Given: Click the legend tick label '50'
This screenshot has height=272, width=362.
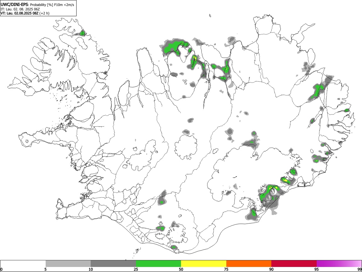Looking at the screenshot, I should point(181,269).
